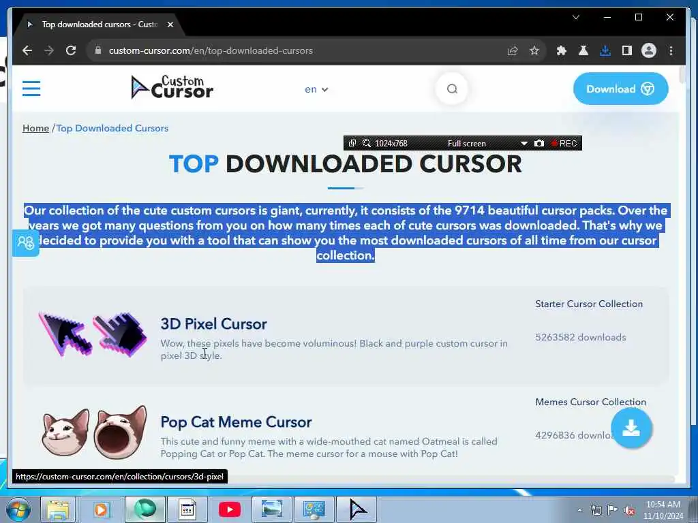698x523 pixels.
Task: Open the en language dropdown
Action: tap(316, 89)
